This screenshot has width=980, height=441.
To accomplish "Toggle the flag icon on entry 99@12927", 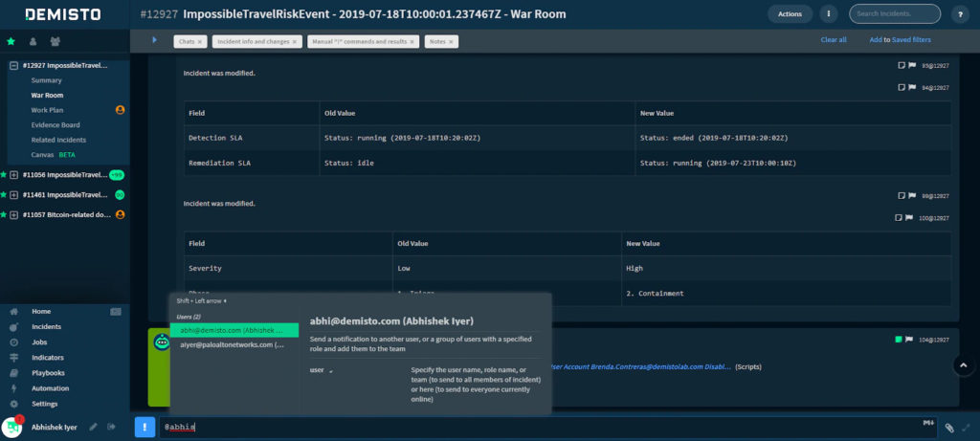I will (x=911, y=195).
